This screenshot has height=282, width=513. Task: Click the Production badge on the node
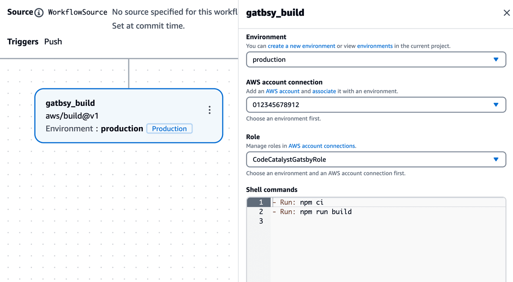click(x=169, y=128)
